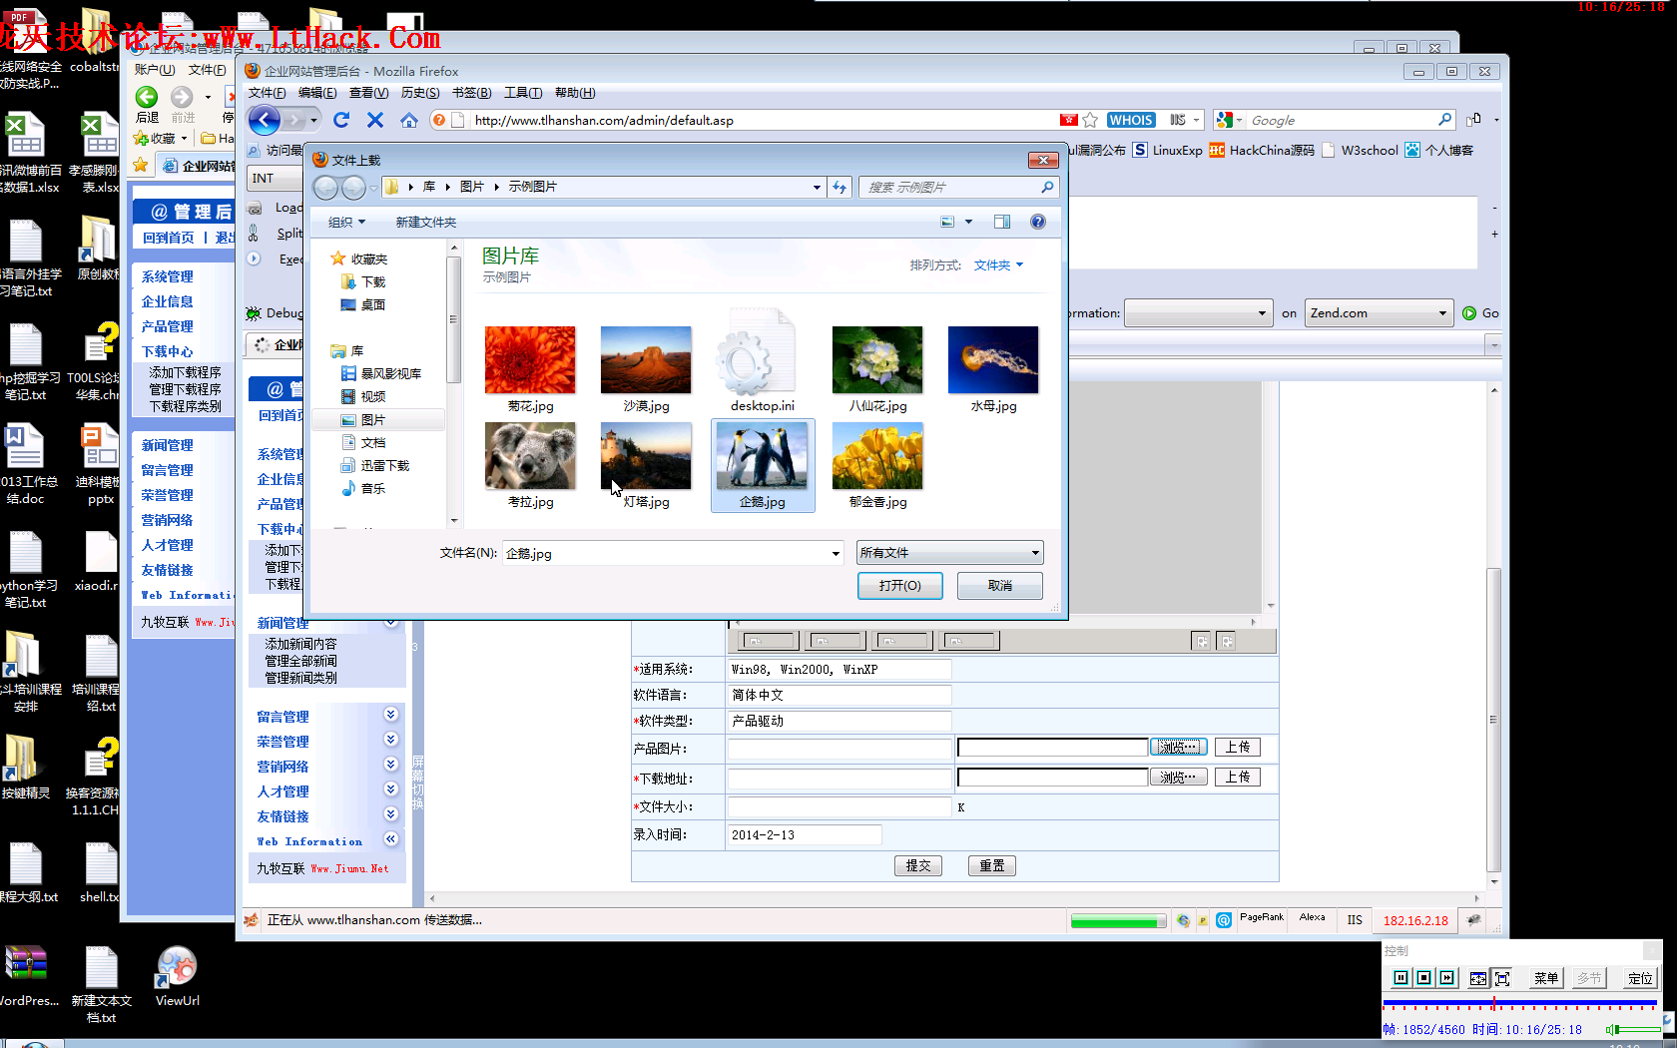Change view mode icon in file dialog
The height and width of the screenshot is (1048, 1677).
pyautogui.click(x=948, y=222)
